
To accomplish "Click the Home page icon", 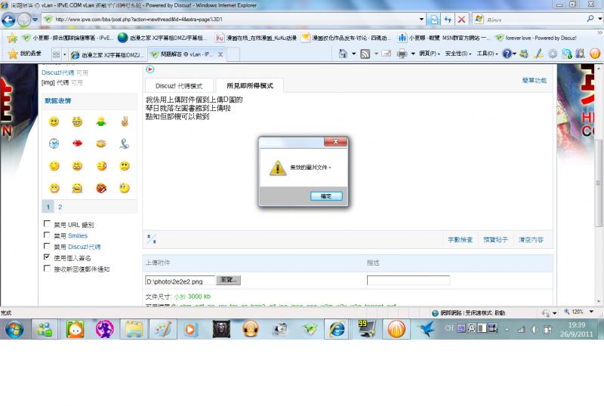I will [x=343, y=54].
